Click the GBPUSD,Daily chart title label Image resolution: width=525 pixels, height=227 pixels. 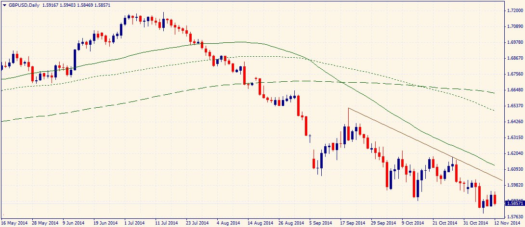pyautogui.click(x=22, y=4)
